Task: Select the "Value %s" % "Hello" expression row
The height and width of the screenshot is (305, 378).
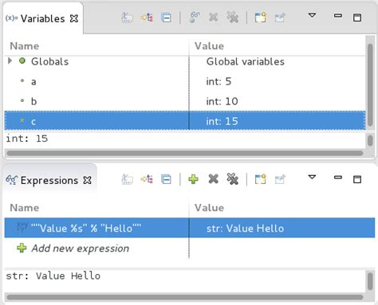Action: (190, 228)
